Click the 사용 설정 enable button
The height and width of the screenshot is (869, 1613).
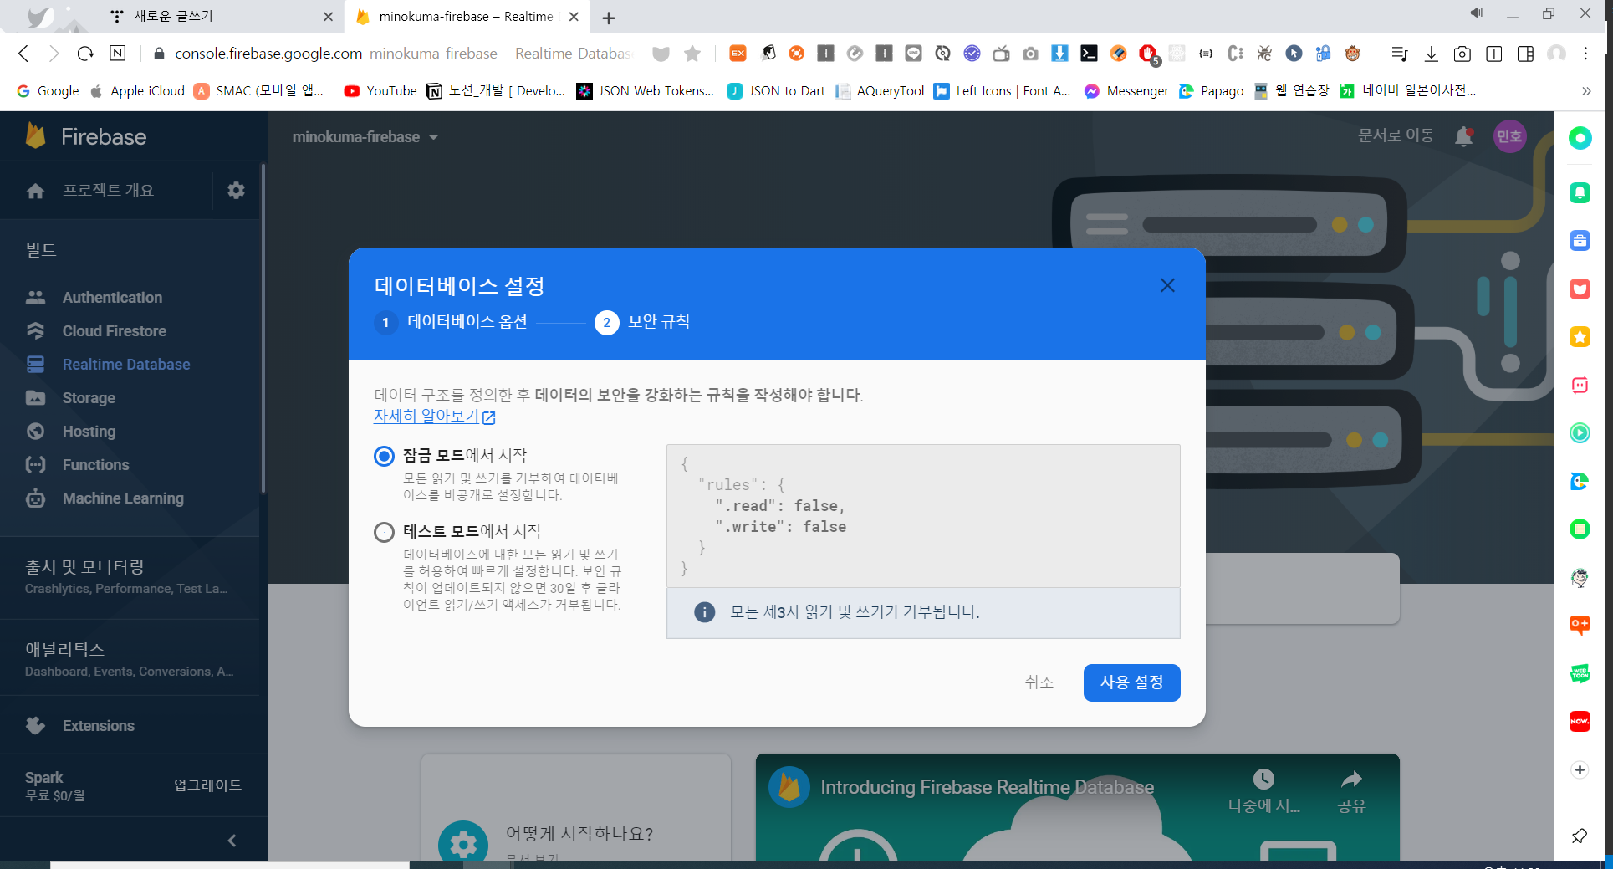(x=1131, y=682)
